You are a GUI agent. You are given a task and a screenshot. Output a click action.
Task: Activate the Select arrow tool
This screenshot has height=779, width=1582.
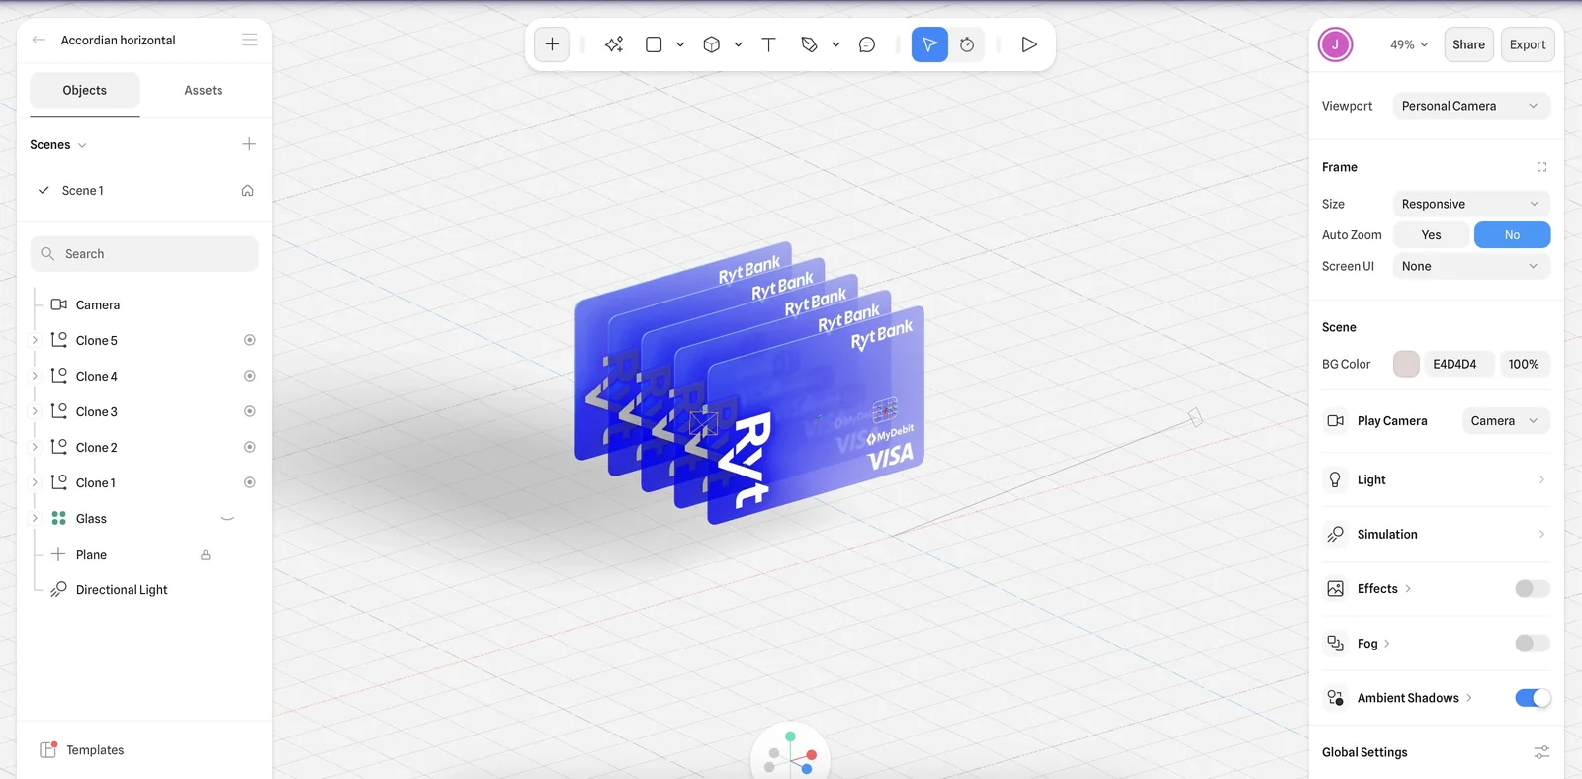point(929,44)
